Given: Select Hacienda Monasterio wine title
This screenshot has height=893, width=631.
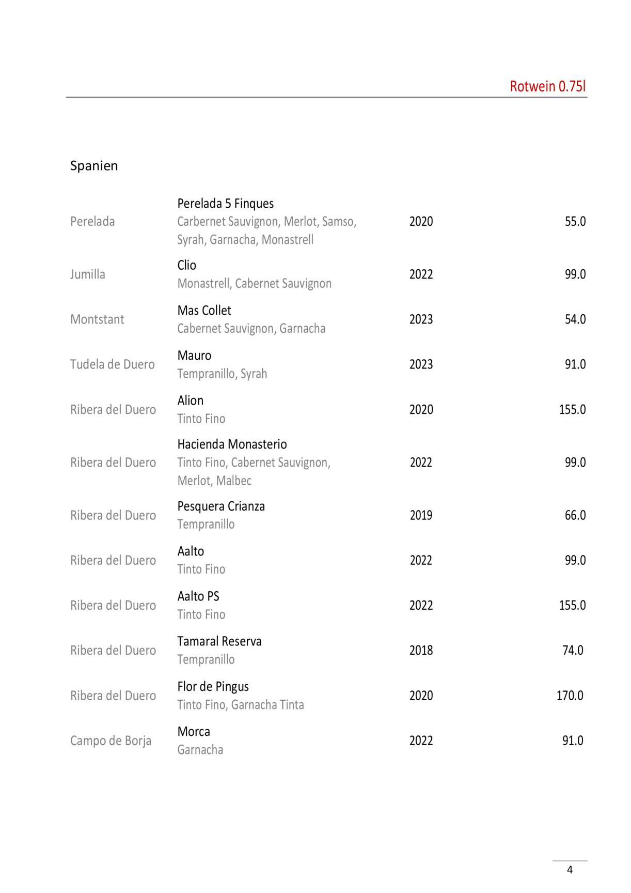Looking at the screenshot, I should click(232, 444).
